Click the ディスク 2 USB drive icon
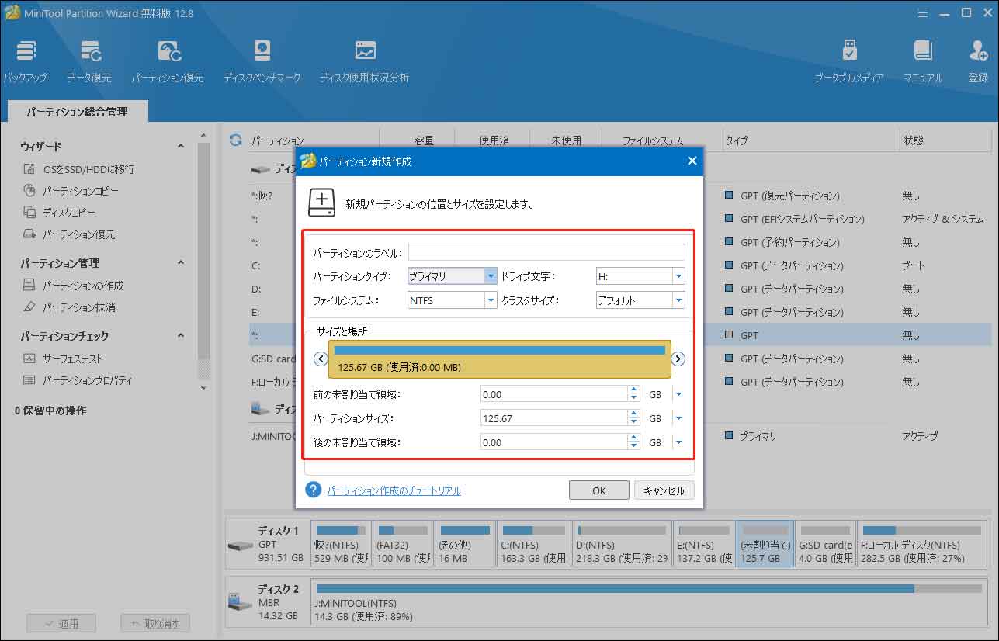The width and height of the screenshot is (999, 641). 240,601
